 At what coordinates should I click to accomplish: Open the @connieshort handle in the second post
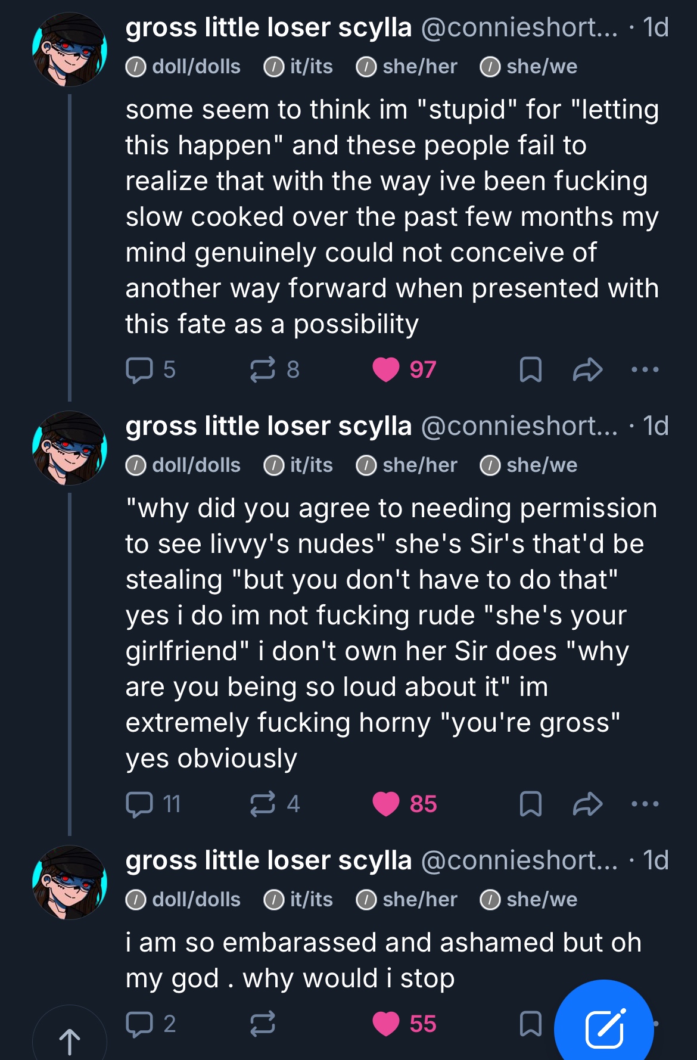click(x=519, y=426)
